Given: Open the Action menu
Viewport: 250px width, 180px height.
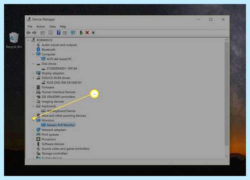Looking at the screenshot, I should pyautogui.click(x=41, y=27).
